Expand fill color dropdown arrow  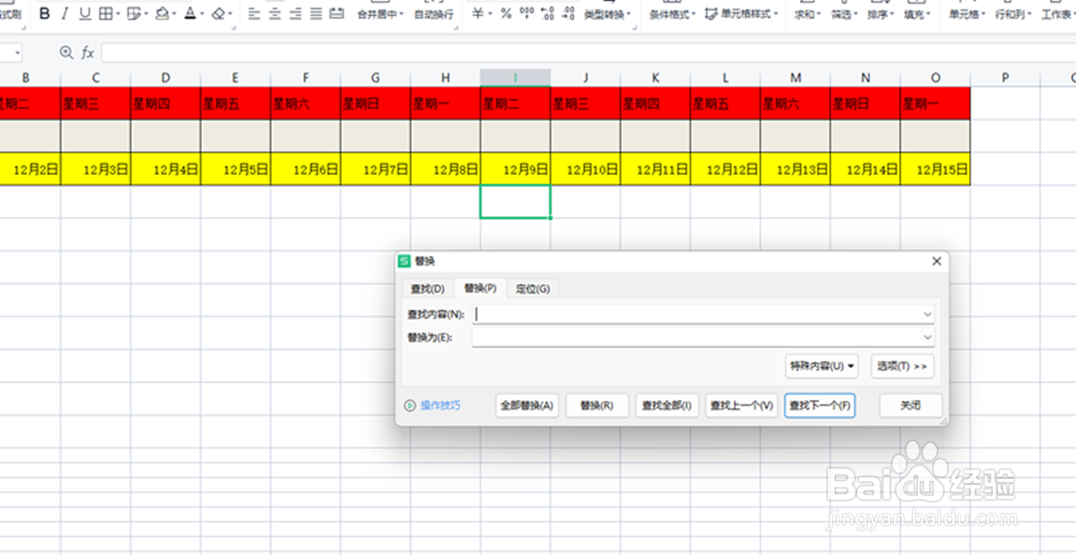175,14
